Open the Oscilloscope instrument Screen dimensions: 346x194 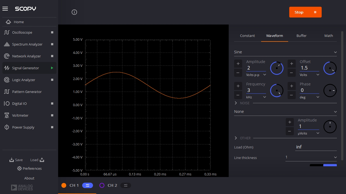click(x=22, y=32)
